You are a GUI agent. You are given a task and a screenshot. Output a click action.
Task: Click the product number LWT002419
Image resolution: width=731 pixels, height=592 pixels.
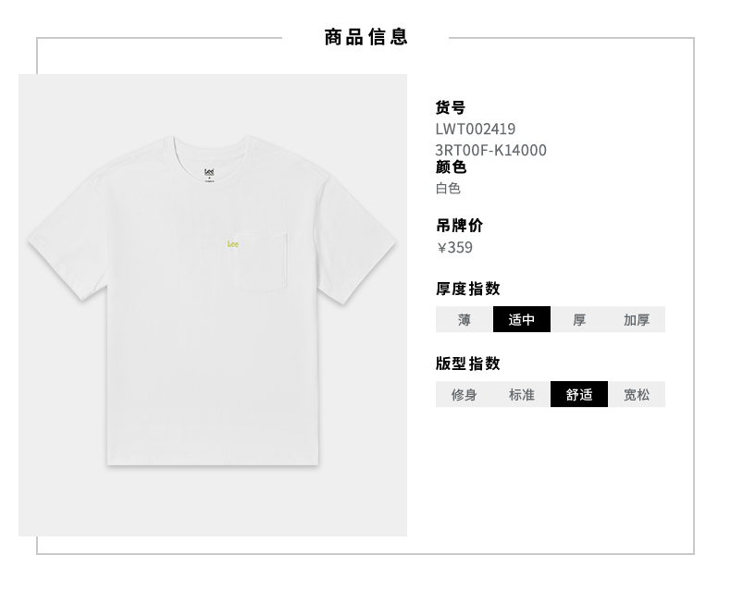476,129
